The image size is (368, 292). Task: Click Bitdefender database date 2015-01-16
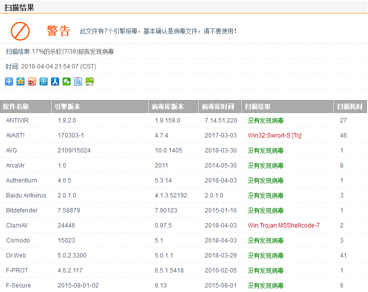click(x=221, y=210)
